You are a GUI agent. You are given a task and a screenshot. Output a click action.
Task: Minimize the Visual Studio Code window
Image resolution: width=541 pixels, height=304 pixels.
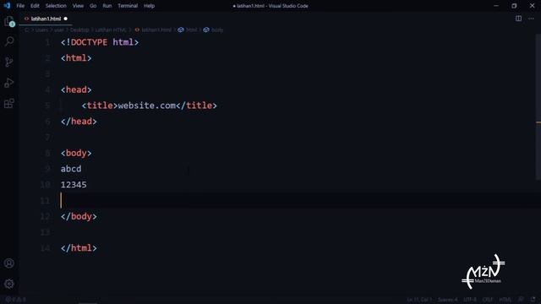pyautogui.click(x=496, y=6)
